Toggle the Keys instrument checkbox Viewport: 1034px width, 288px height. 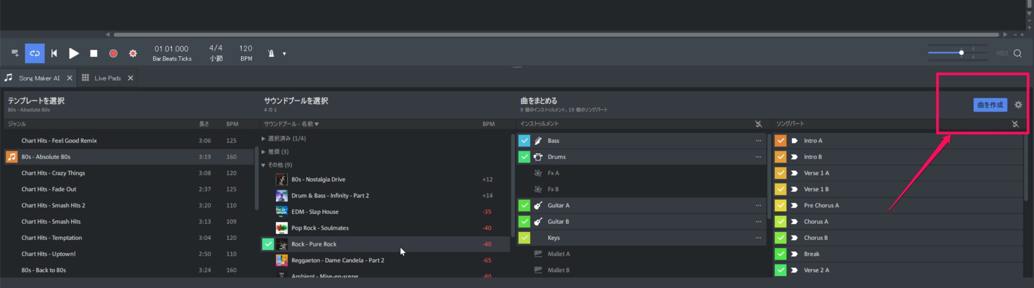[x=524, y=238]
